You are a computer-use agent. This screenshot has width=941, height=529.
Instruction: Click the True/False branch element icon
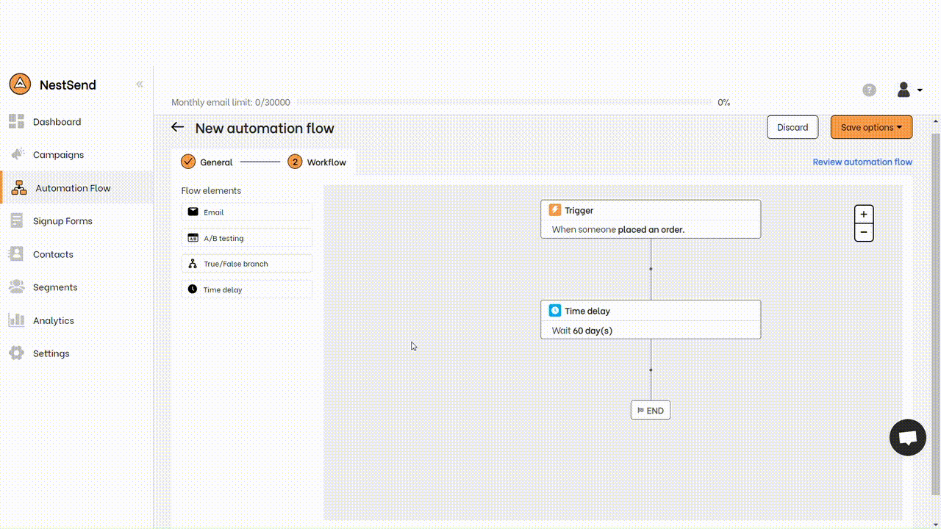(x=193, y=264)
